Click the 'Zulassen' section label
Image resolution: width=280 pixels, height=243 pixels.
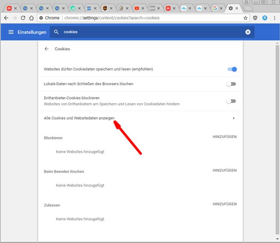click(x=52, y=205)
